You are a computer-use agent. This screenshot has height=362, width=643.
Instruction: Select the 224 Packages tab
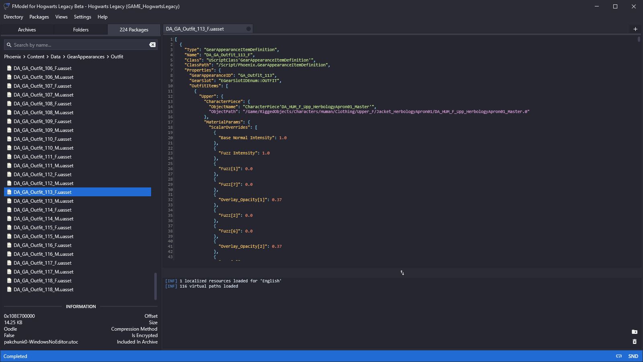(134, 30)
